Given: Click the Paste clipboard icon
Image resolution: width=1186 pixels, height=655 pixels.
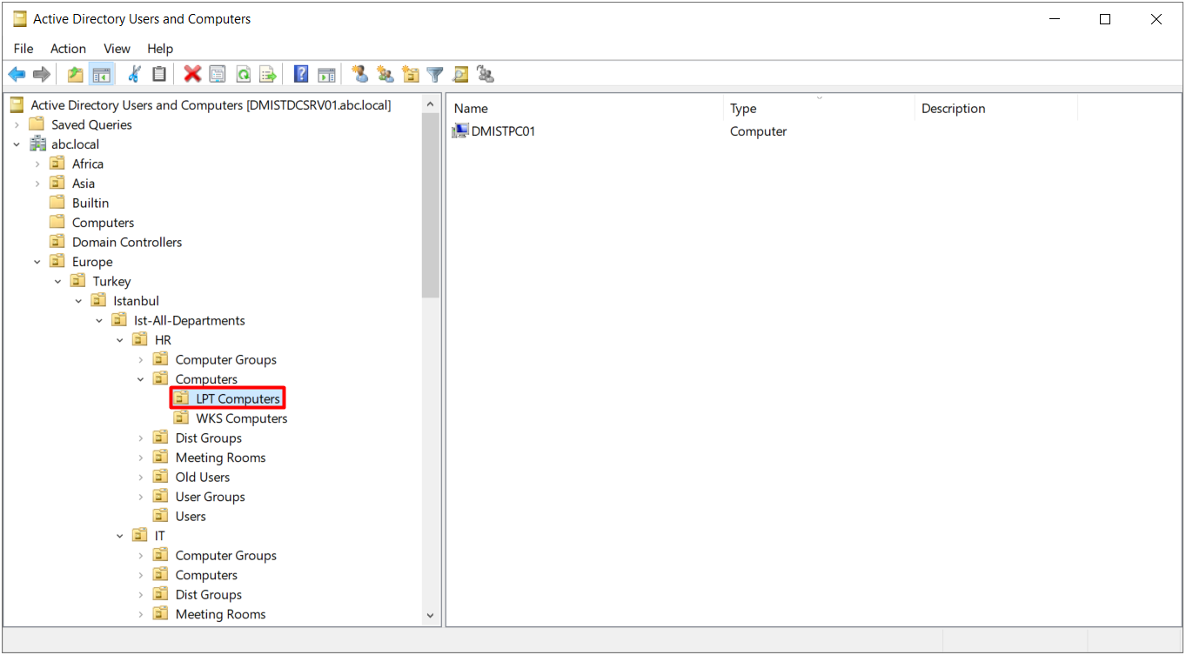Looking at the screenshot, I should coord(159,75).
